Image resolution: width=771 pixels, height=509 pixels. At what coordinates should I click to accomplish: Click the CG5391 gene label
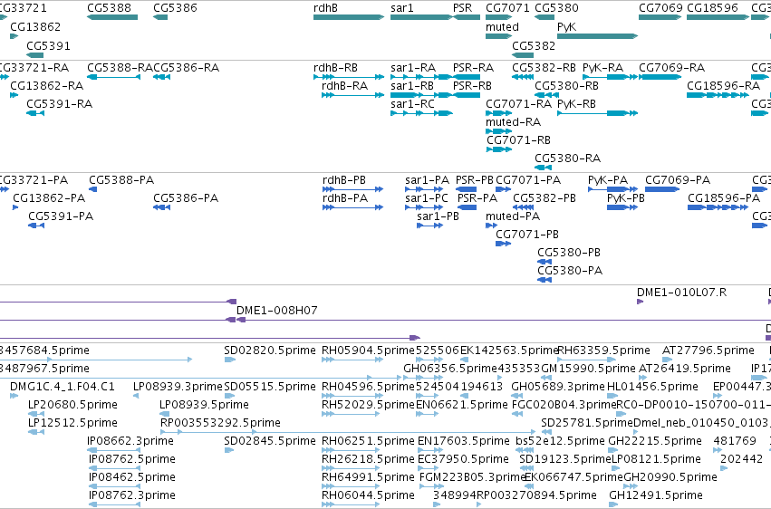[x=48, y=45]
